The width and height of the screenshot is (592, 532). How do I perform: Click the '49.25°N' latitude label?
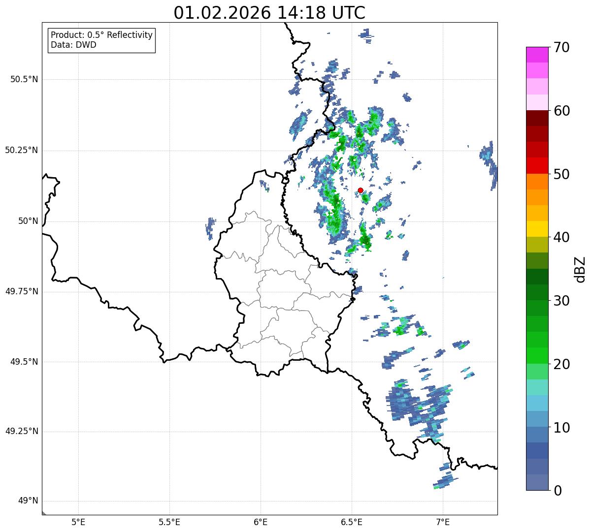click(x=22, y=432)
